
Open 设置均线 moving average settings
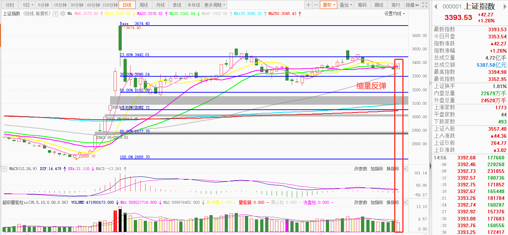(x=395, y=13)
